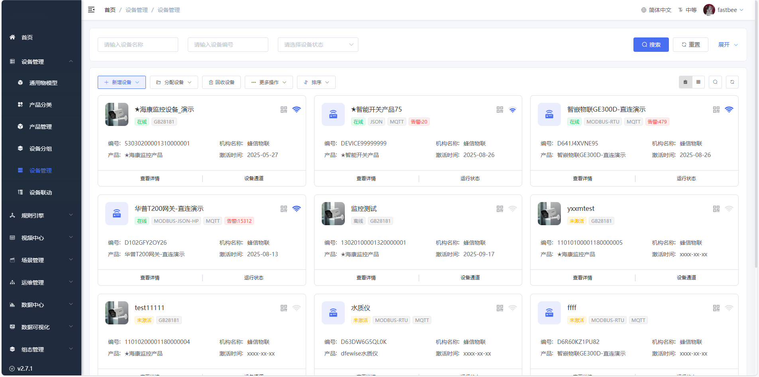Open the language switcher 简体中文

pyautogui.click(x=656, y=10)
